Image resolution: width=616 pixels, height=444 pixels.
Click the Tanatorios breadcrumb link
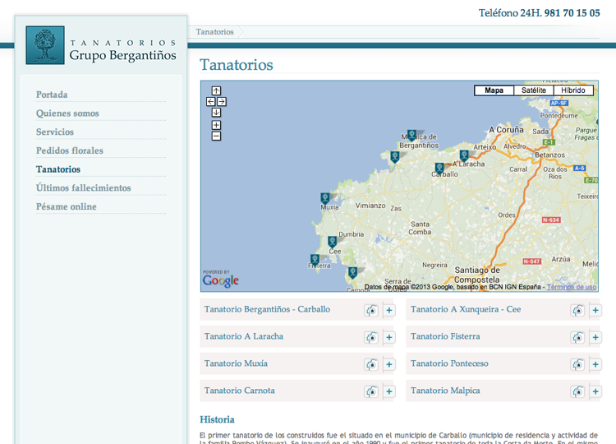click(x=215, y=32)
